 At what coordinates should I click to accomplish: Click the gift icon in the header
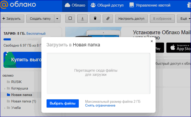189,5
